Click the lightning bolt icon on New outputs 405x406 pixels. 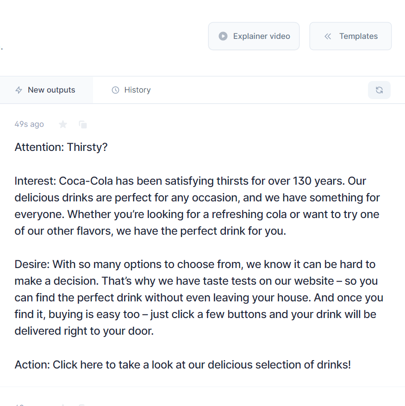19,90
